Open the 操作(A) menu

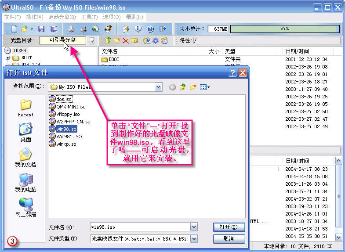coord(35,17)
